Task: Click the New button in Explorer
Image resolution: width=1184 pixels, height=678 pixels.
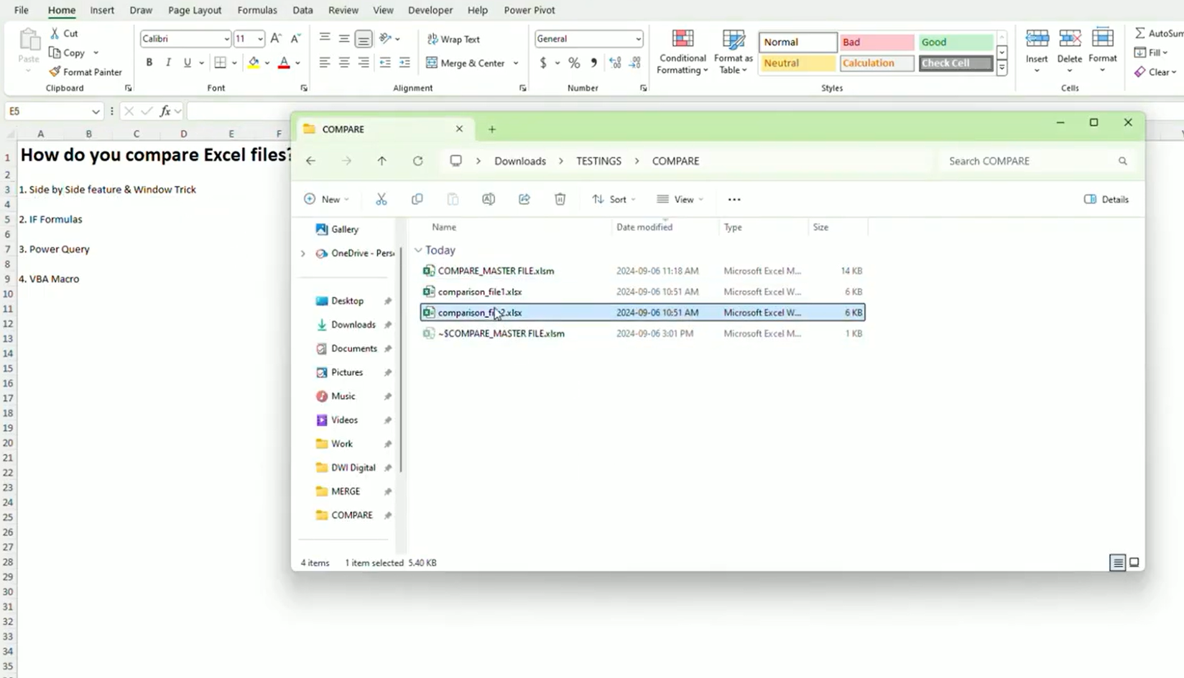Action: pyautogui.click(x=326, y=199)
